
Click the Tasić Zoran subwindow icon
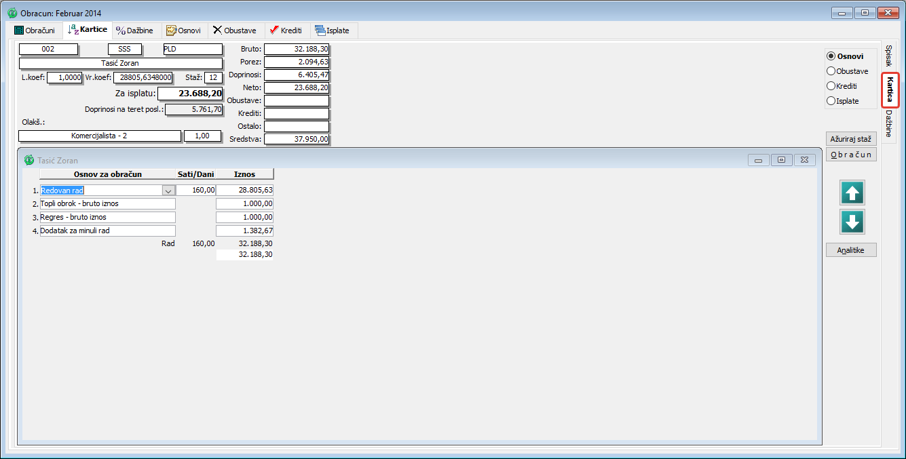(29, 161)
